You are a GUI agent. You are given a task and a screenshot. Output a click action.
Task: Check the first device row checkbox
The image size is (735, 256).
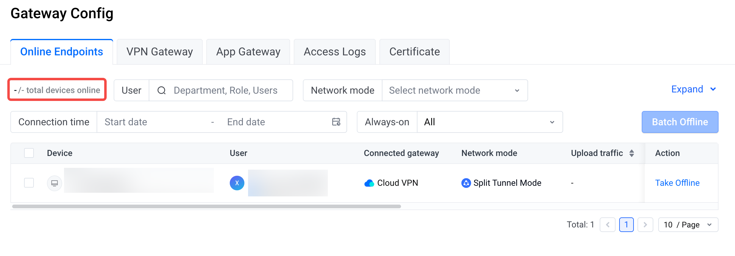(29, 183)
